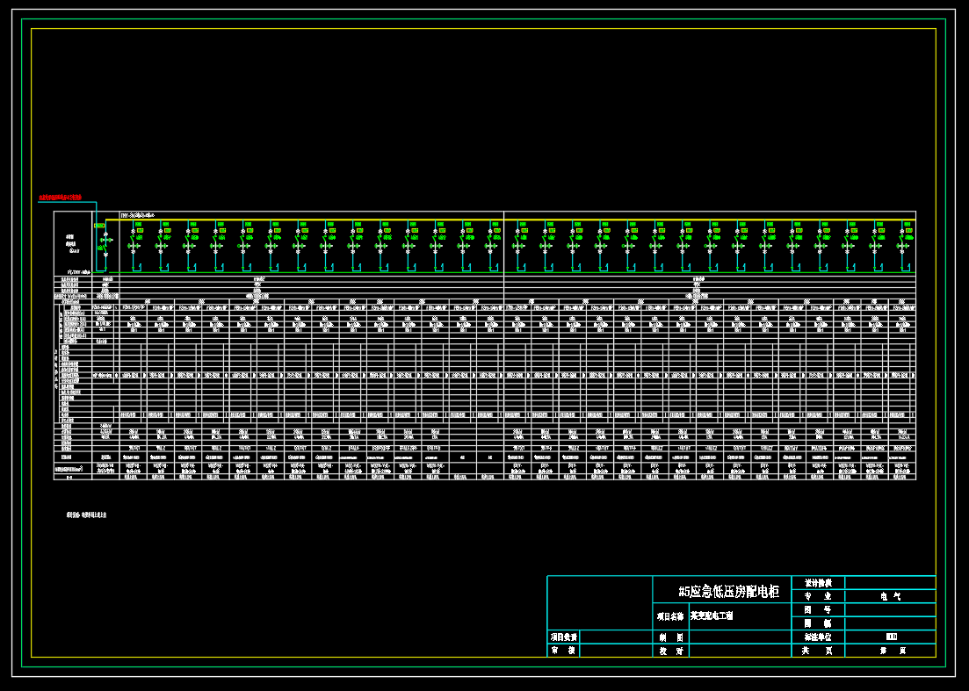The height and width of the screenshot is (691, 969).
Task: Select the first outgoing feeder breaker symbol
Action: (134, 239)
